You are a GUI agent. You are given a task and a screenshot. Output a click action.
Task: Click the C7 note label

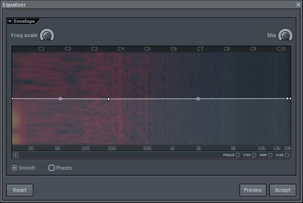(x=200, y=49)
